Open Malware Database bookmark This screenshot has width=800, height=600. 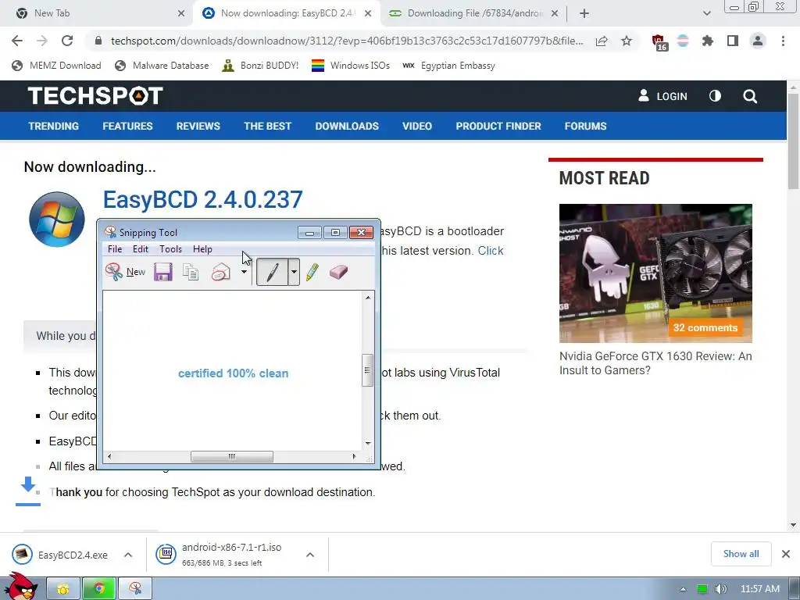(162, 66)
